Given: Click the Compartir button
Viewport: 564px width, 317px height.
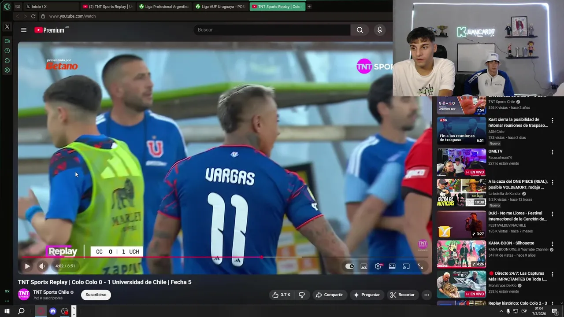Looking at the screenshot, I should pos(329,295).
